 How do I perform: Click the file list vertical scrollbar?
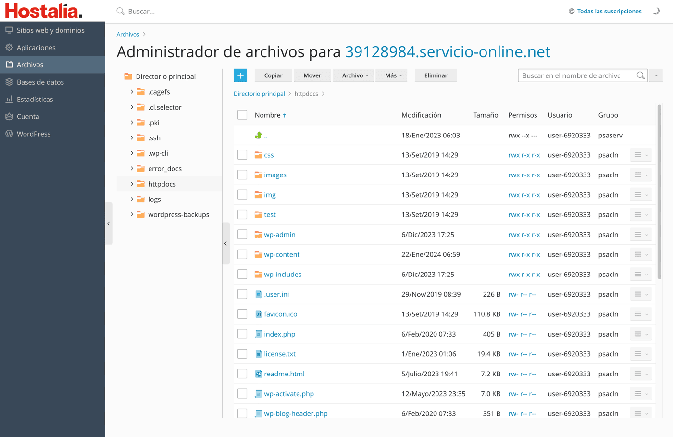659,192
